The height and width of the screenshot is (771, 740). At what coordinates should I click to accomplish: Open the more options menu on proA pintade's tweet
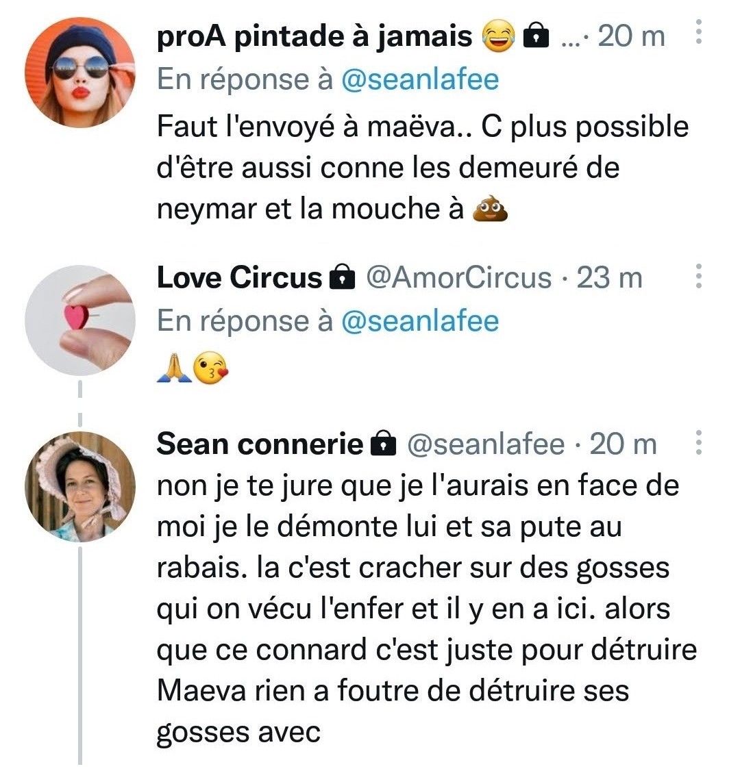(698, 33)
